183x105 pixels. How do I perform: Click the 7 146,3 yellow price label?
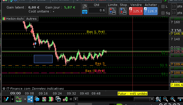coord(177,34)
